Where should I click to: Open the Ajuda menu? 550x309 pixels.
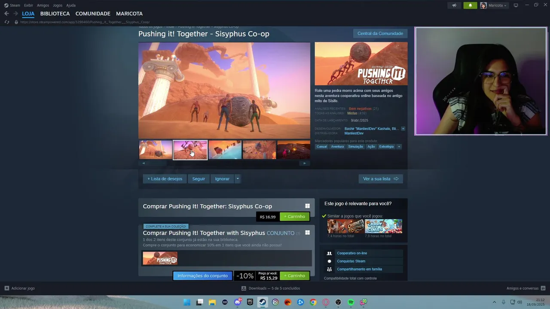[71, 5]
